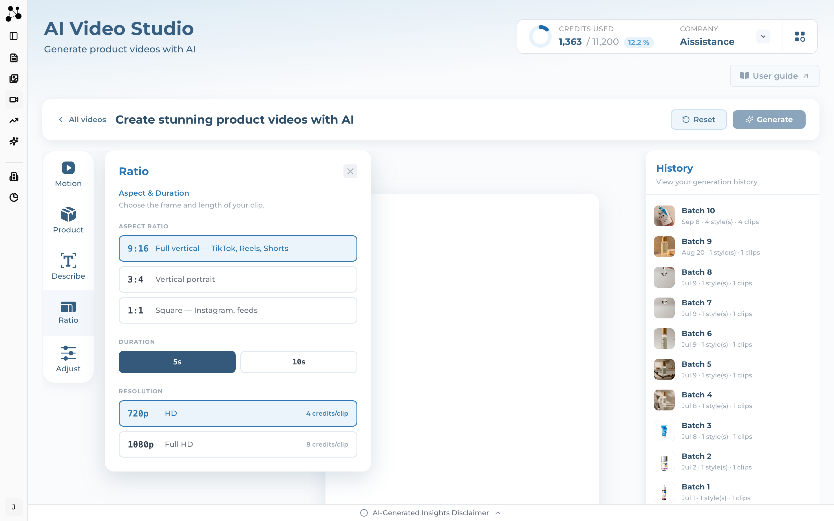Open the company dropdown chevron
The image size is (834, 521).
[x=763, y=36]
